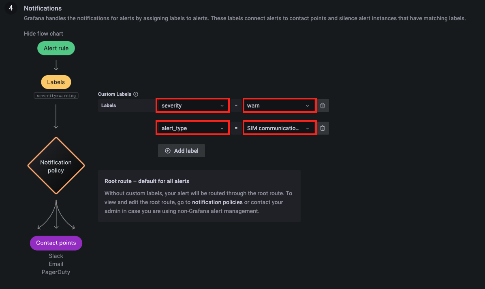485x289 pixels.
Task: Click the step 4 number badge
Action: point(11,8)
